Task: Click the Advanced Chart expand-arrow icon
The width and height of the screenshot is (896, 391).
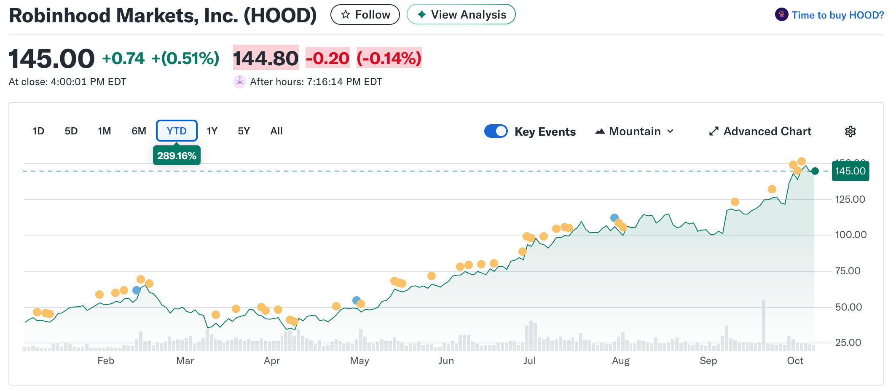Action: pos(714,131)
